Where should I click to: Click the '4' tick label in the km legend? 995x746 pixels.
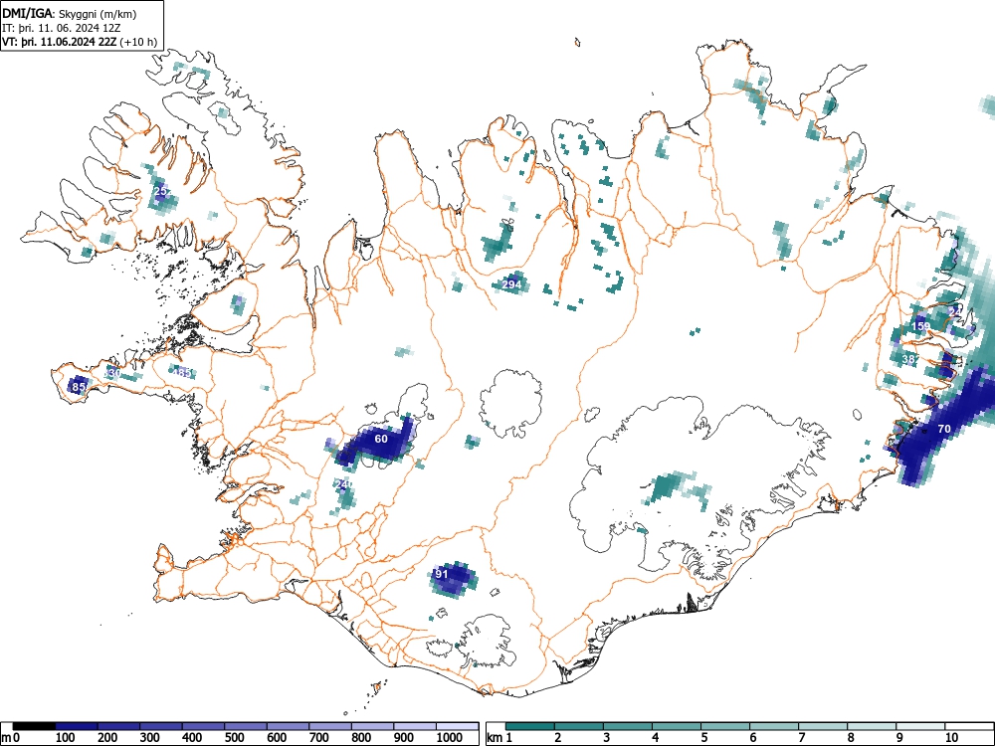[x=656, y=738]
